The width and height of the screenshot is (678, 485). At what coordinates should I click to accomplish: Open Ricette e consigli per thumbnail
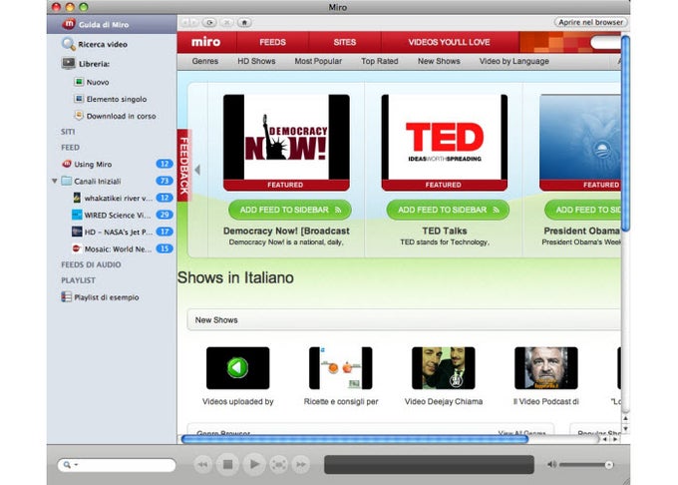click(341, 368)
